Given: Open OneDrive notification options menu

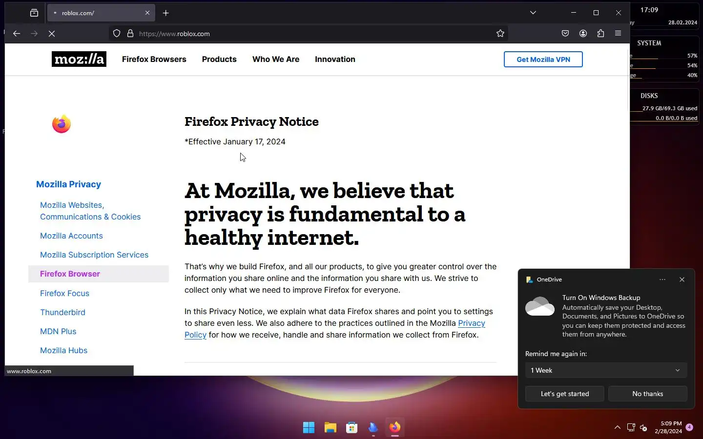Looking at the screenshot, I should (x=662, y=279).
